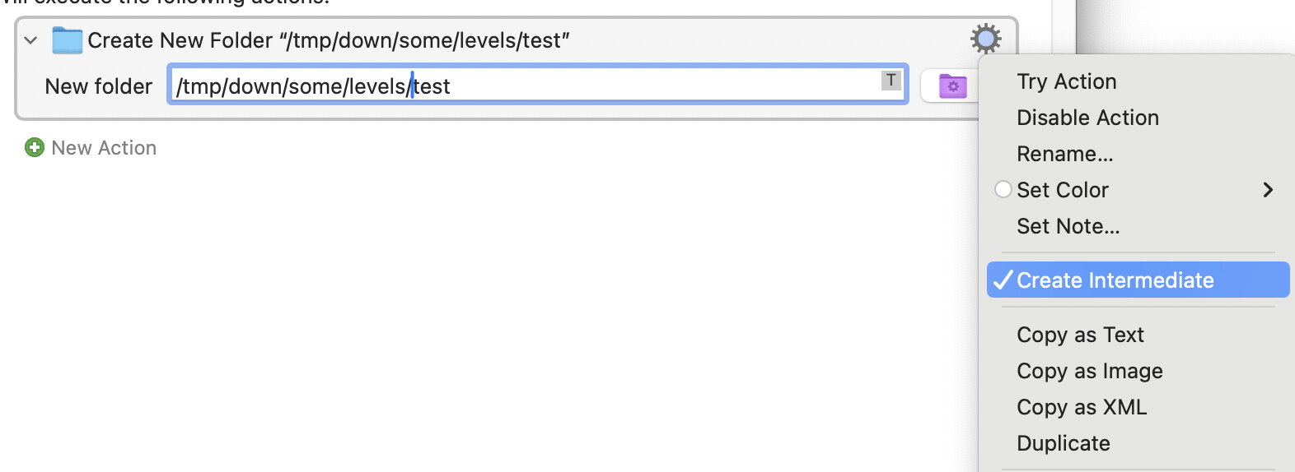Click the New Action link
Viewport: 1295px width, 472px height.
104,148
